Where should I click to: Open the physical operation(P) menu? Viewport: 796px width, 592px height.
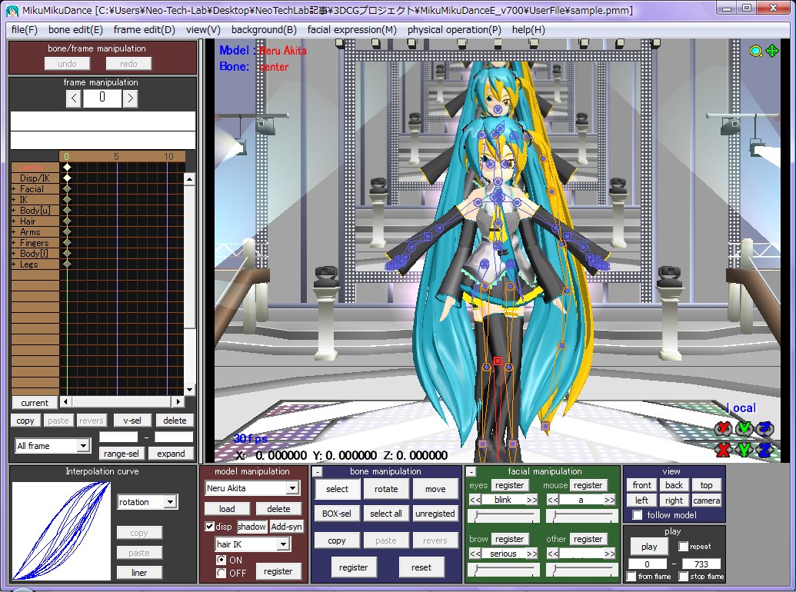(455, 29)
